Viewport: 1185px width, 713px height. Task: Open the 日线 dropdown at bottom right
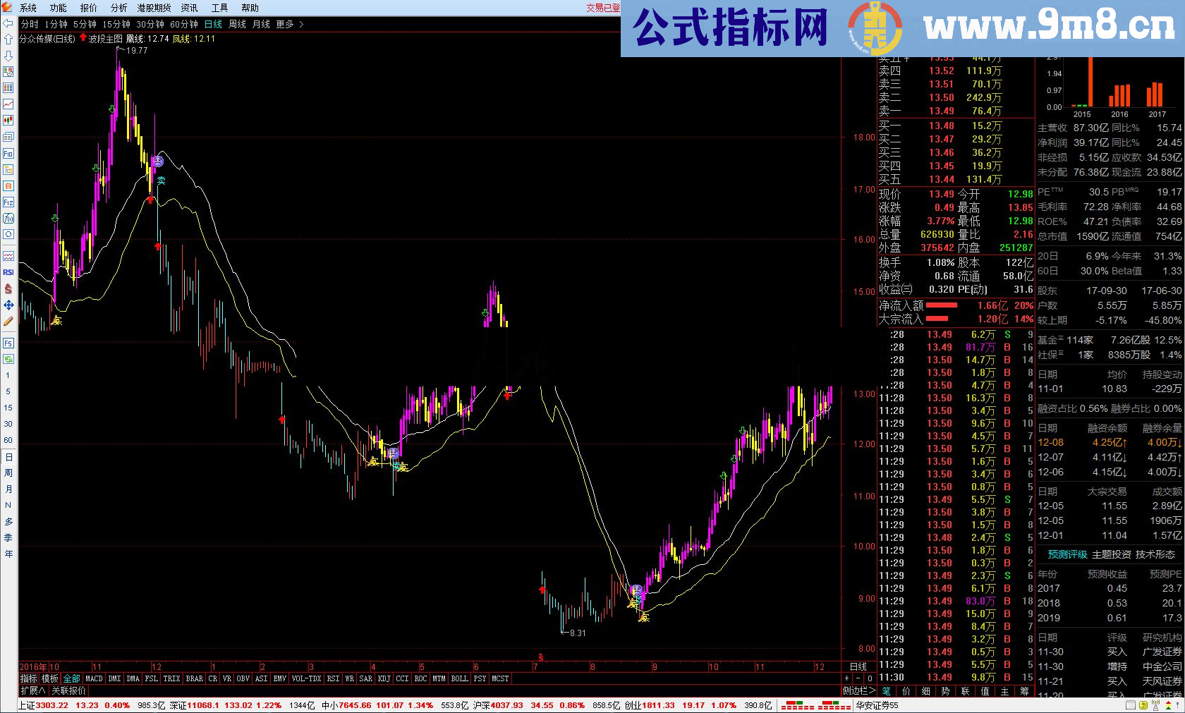[x=859, y=666]
